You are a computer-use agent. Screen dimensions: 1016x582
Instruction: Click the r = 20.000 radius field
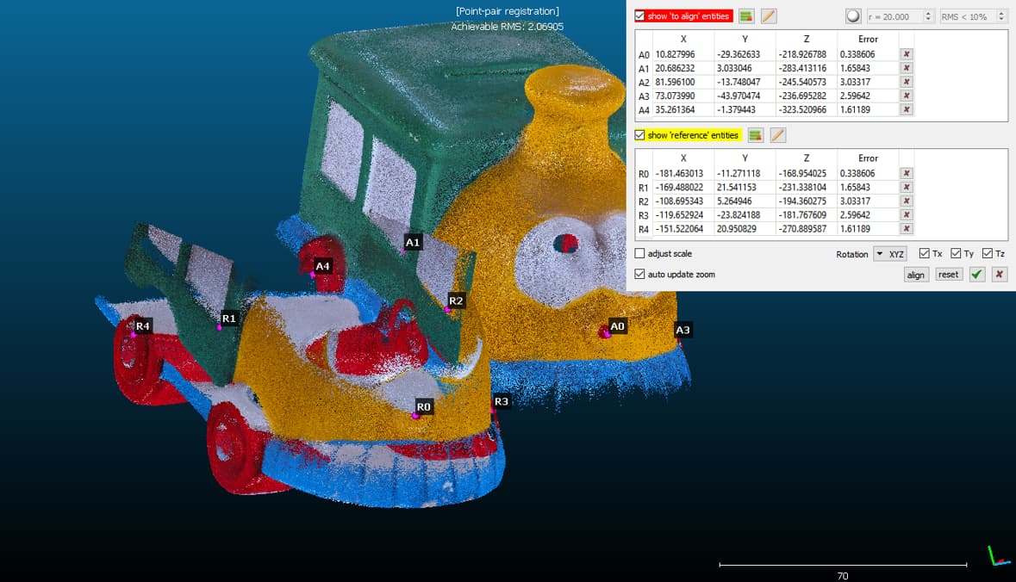[x=900, y=17]
